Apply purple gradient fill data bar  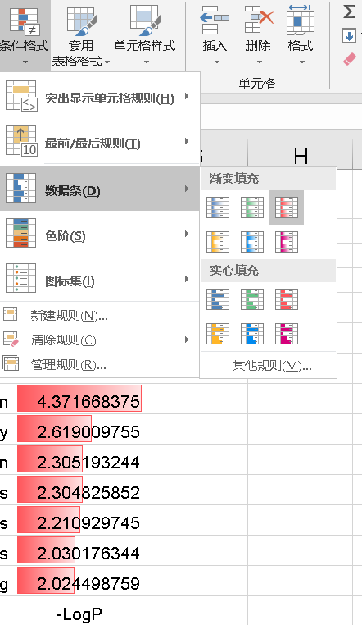coord(287,242)
